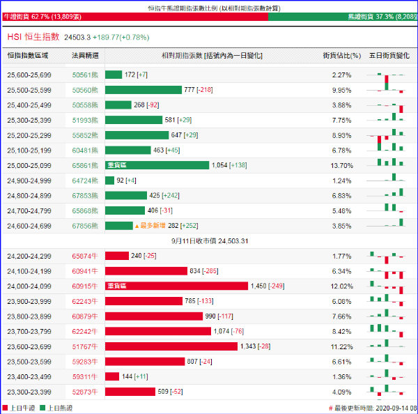The width and height of the screenshot is (418, 414).
Task: Click the 65868熊 certificate code
Action: (x=85, y=211)
